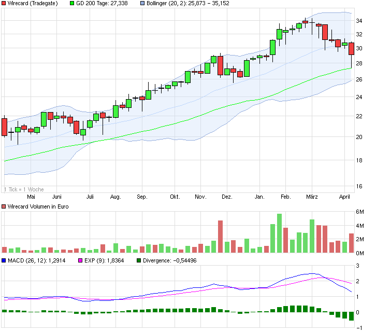Click the price axis value 18
This screenshot has width=376, height=332.
[359, 160]
